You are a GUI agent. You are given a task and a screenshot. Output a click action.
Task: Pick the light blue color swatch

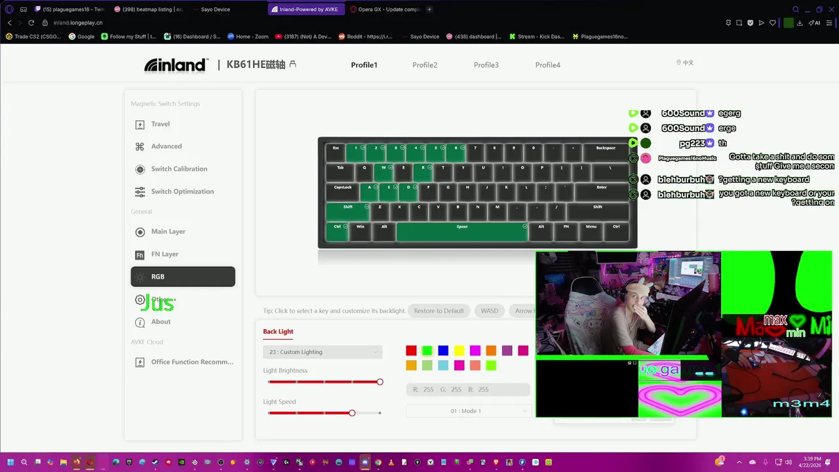443,365
